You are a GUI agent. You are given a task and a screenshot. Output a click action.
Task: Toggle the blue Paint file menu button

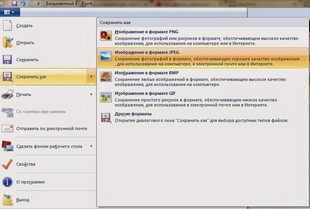click(x=9, y=12)
